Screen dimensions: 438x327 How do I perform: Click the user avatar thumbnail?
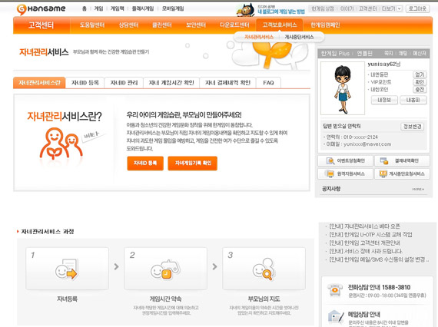pyautogui.click(x=343, y=88)
